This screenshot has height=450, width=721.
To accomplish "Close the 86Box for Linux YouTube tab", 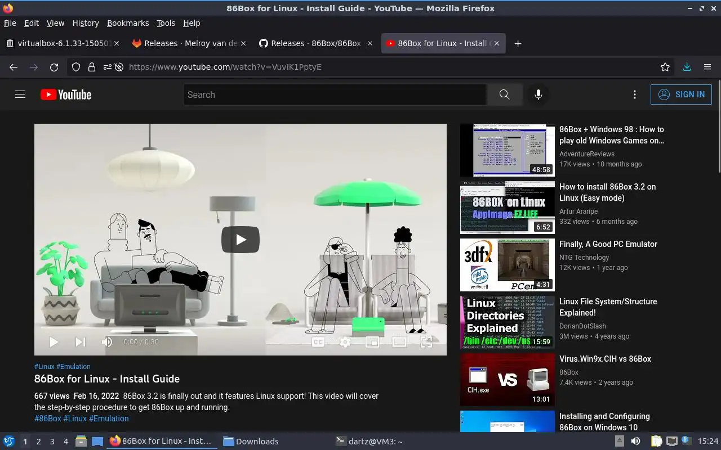I will point(496,43).
